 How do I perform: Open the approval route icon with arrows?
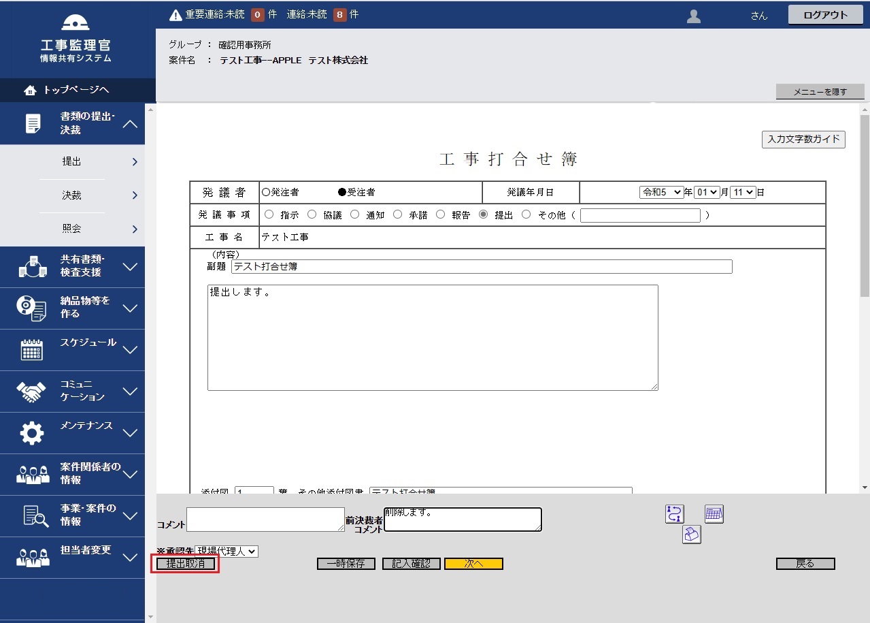[674, 514]
